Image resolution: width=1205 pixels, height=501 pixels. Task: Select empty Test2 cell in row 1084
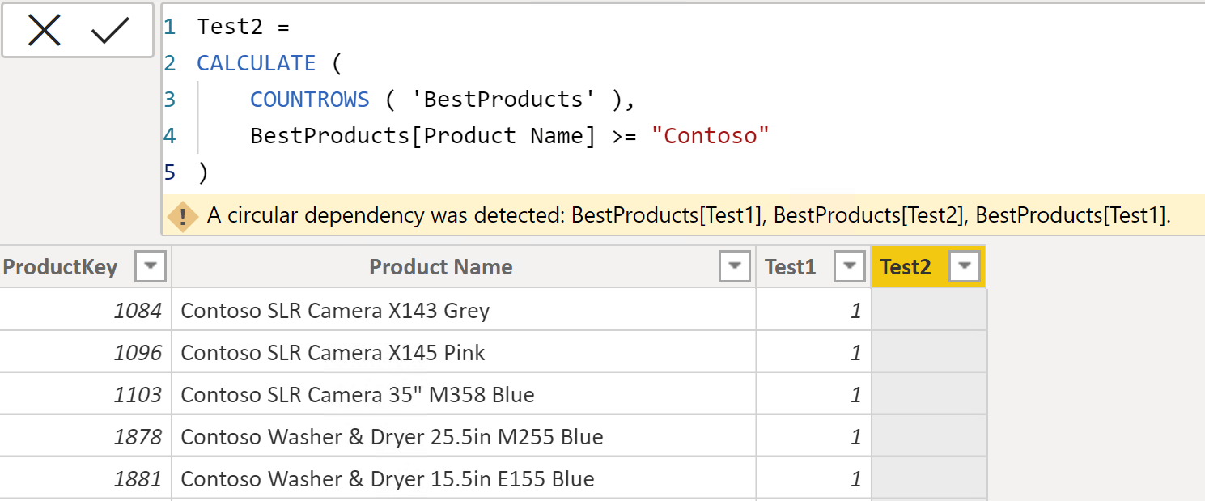click(929, 310)
